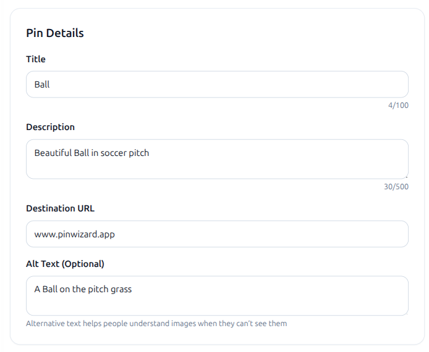Place cursor on "Ball" text in Title field
Viewport: 429px width, 352px height.
(x=42, y=84)
